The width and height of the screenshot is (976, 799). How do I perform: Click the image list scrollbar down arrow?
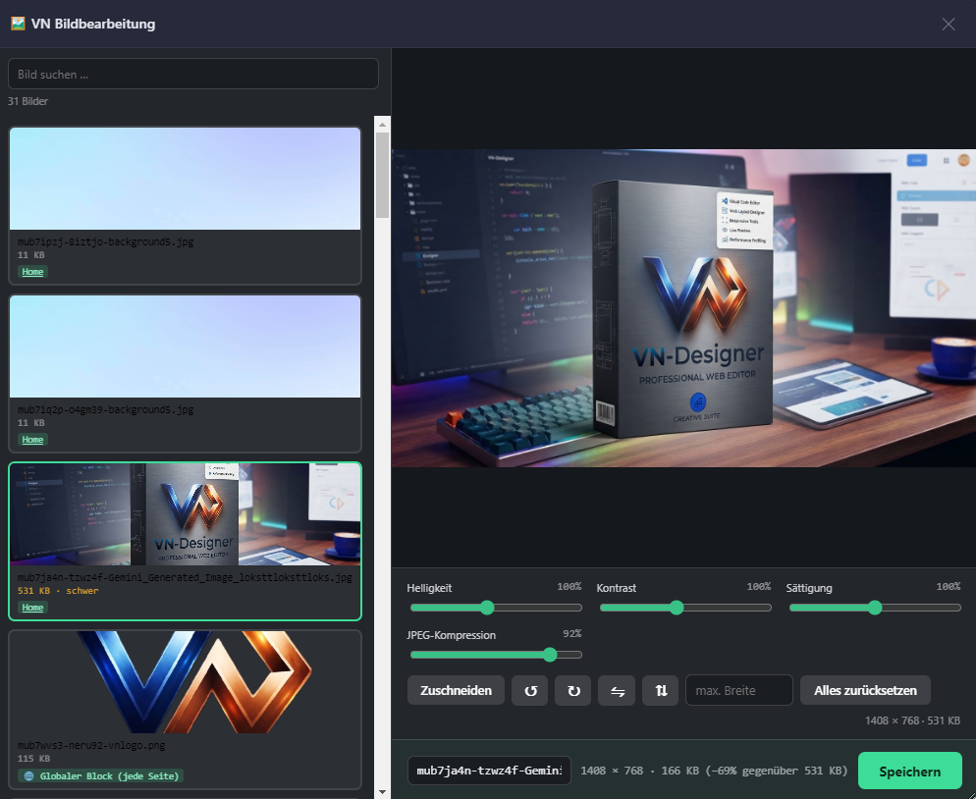(x=382, y=791)
